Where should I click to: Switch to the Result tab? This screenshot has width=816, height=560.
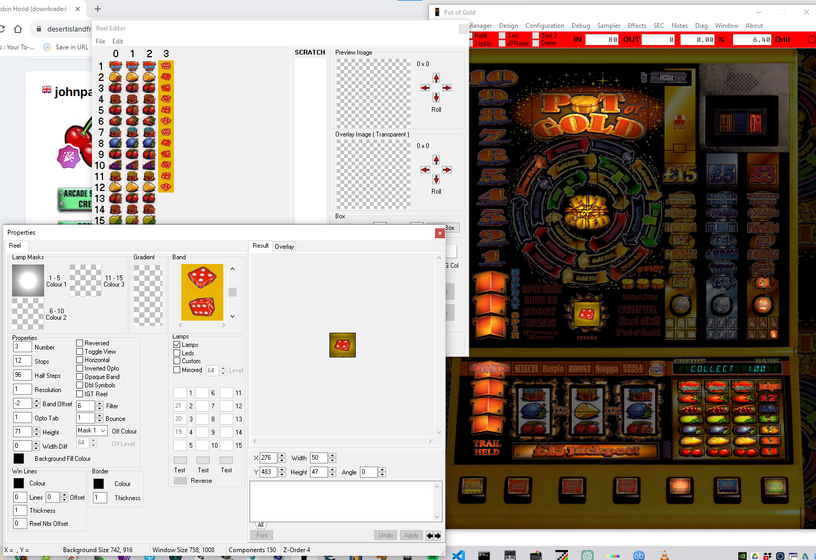tap(261, 246)
